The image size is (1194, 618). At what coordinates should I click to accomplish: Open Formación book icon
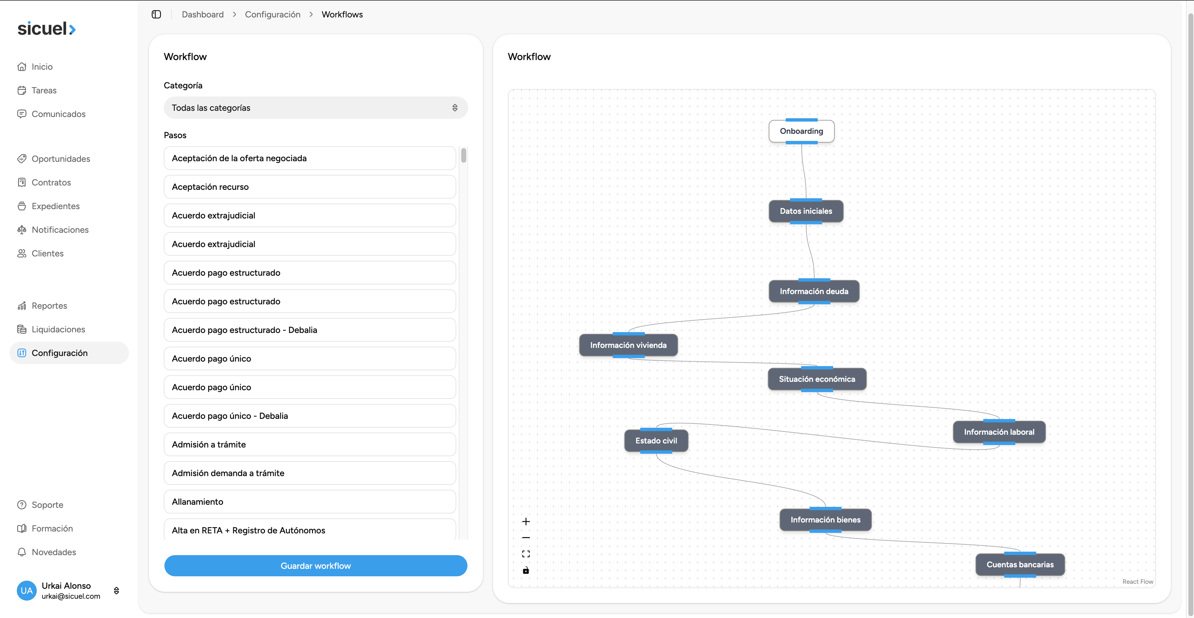click(22, 529)
